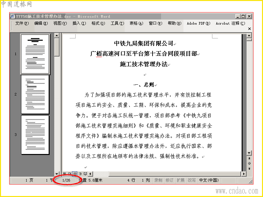263x197 pixels.
Task: Click the horizontal scrollbar right arrow
Action: (244, 174)
